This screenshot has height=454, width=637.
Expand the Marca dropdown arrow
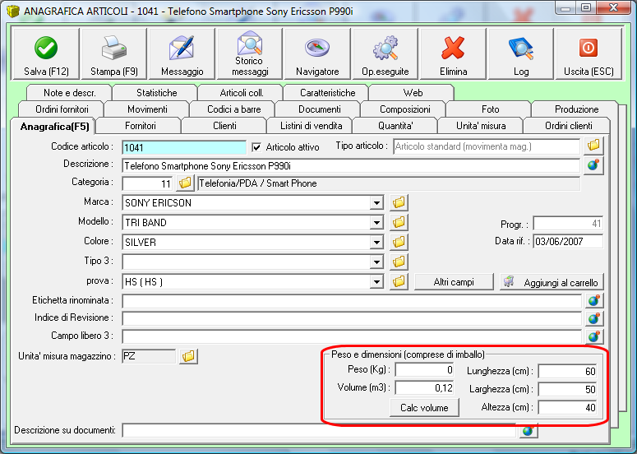[x=376, y=203]
